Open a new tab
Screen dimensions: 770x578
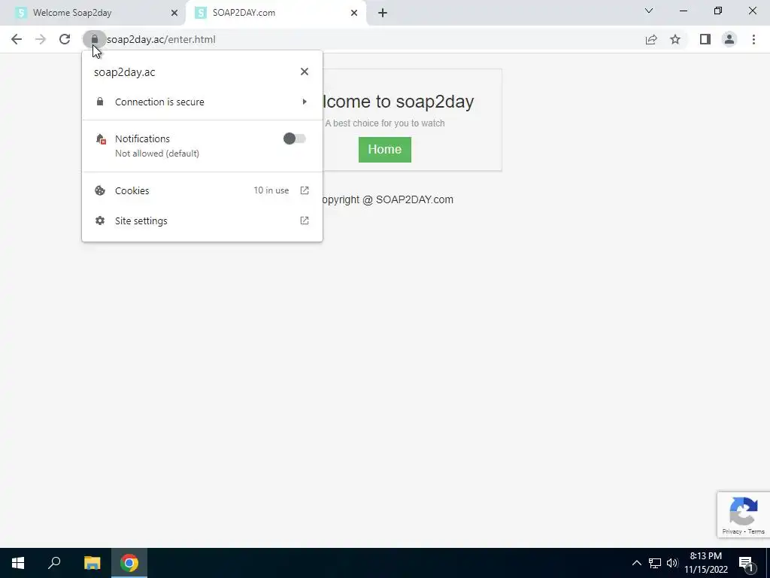(383, 13)
